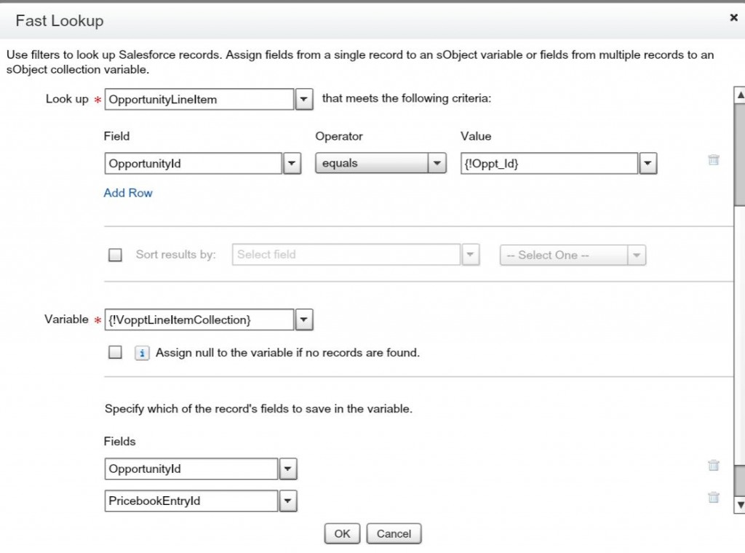The width and height of the screenshot is (745, 553).
Task: Enable the Sort results by checkbox
Action: (115, 255)
